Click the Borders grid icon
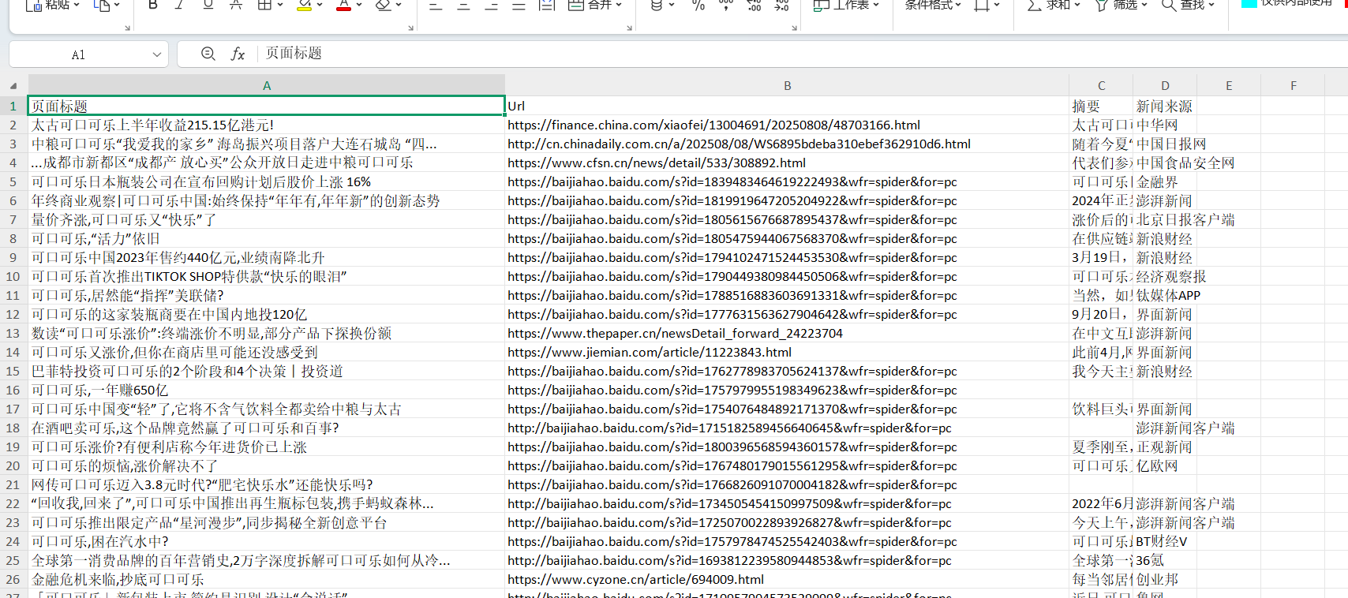 pos(264,5)
